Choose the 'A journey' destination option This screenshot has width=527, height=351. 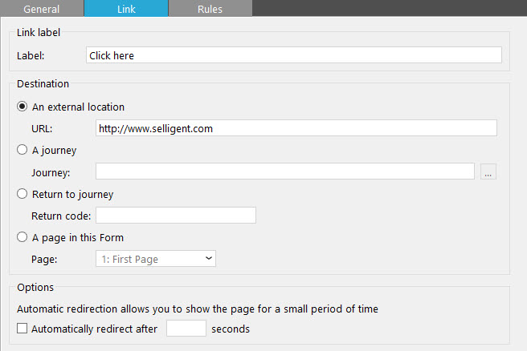(x=22, y=150)
